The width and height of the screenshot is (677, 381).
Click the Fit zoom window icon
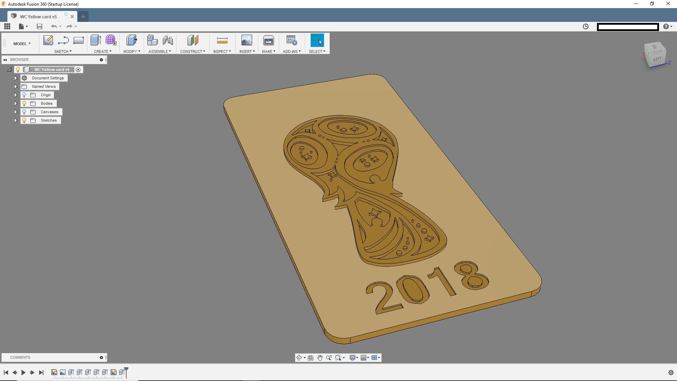pos(338,358)
